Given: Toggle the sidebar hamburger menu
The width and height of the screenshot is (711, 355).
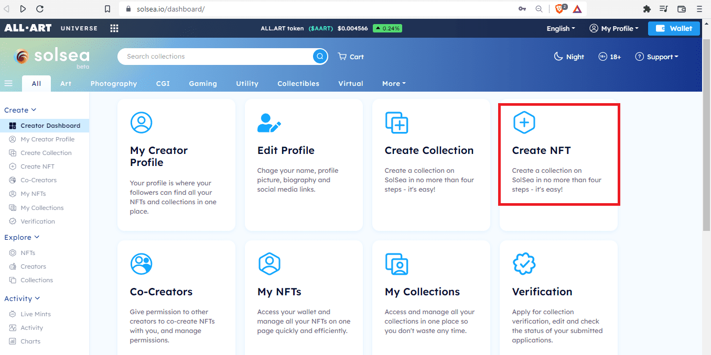Looking at the screenshot, I should (8, 83).
